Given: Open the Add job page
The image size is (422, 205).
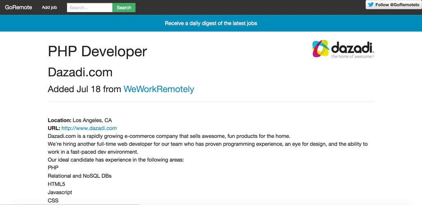Looking at the screenshot, I should 49,7.
